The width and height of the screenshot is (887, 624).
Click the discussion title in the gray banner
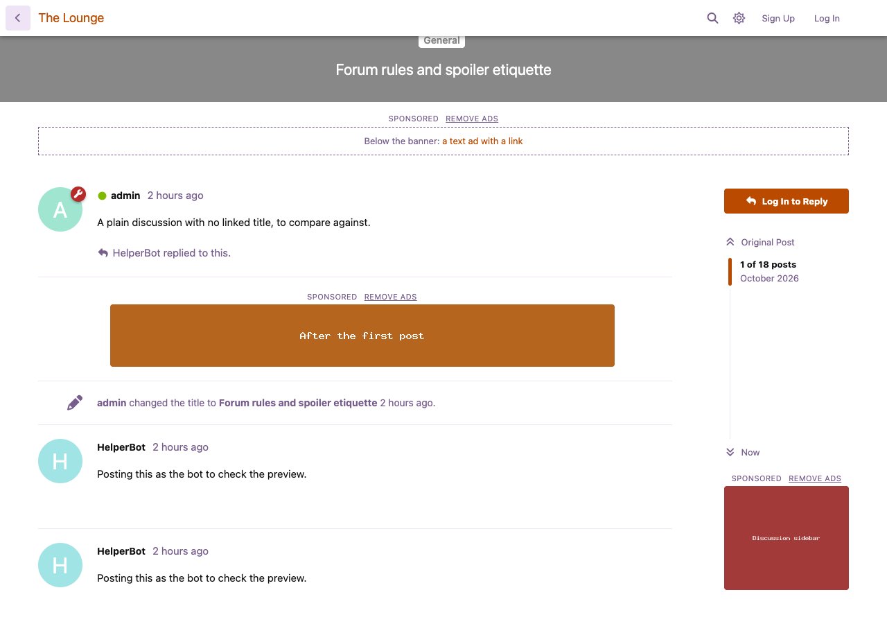[443, 69]
